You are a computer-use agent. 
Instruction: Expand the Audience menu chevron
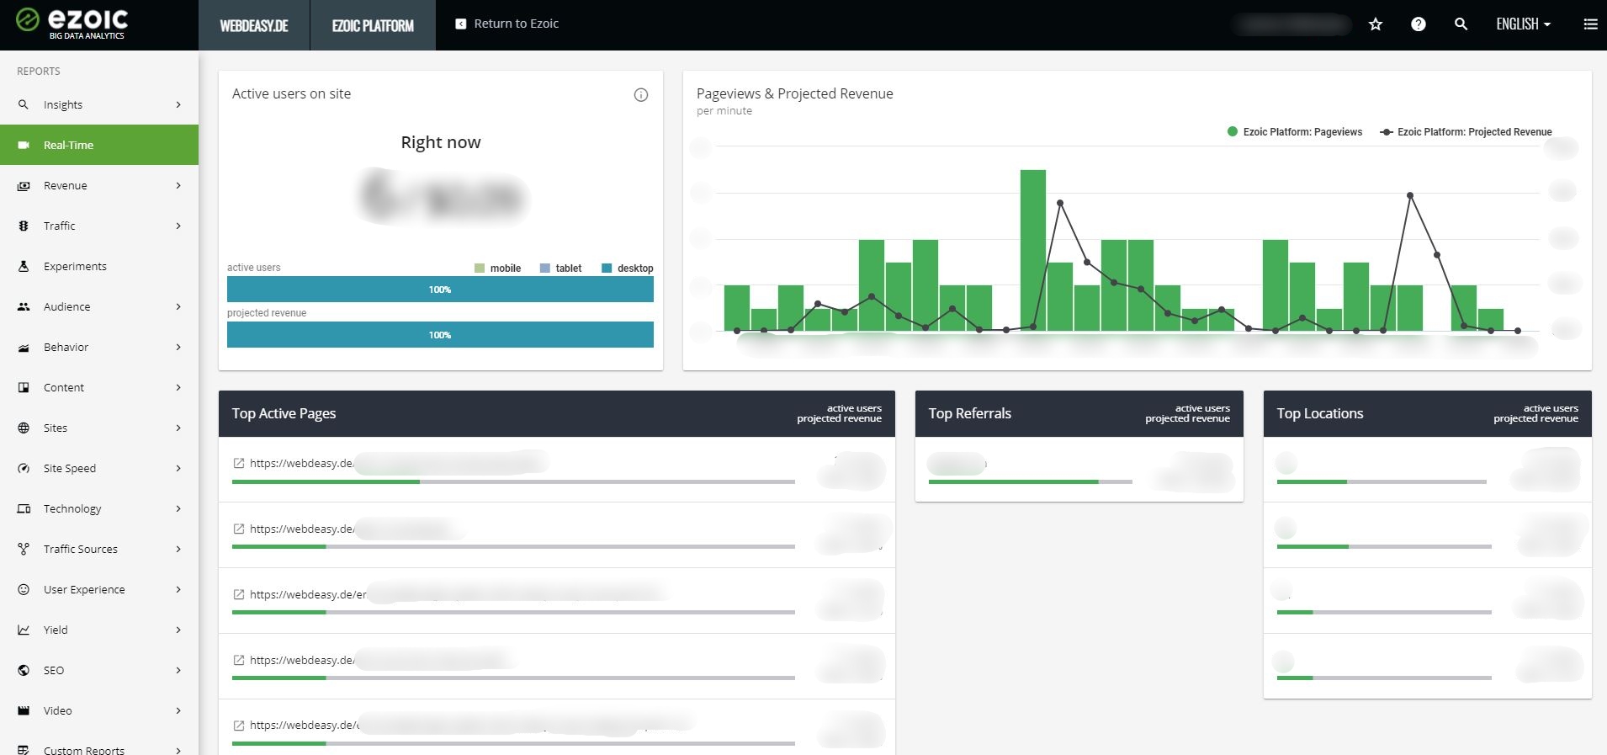[178, 306]
